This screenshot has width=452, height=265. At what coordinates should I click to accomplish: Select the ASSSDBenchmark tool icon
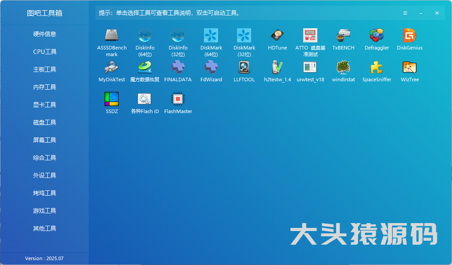pyautogui.click(x=112, y=35)
